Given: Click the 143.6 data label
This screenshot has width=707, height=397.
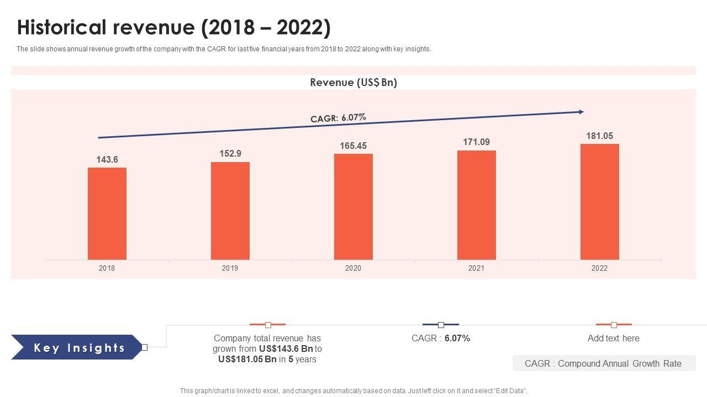Looking at the screenshot, I should pyautogui.click(x=107, y=160).
